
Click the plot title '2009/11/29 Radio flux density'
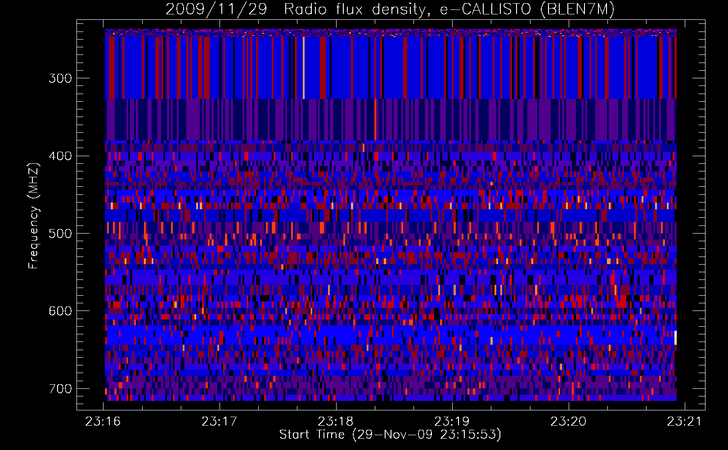pos(390,9)
